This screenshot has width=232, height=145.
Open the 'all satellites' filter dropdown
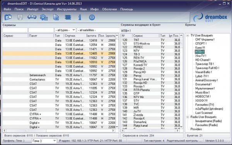(x=98, y=30)
